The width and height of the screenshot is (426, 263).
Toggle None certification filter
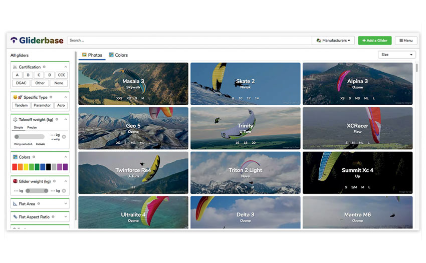(59, 83)
